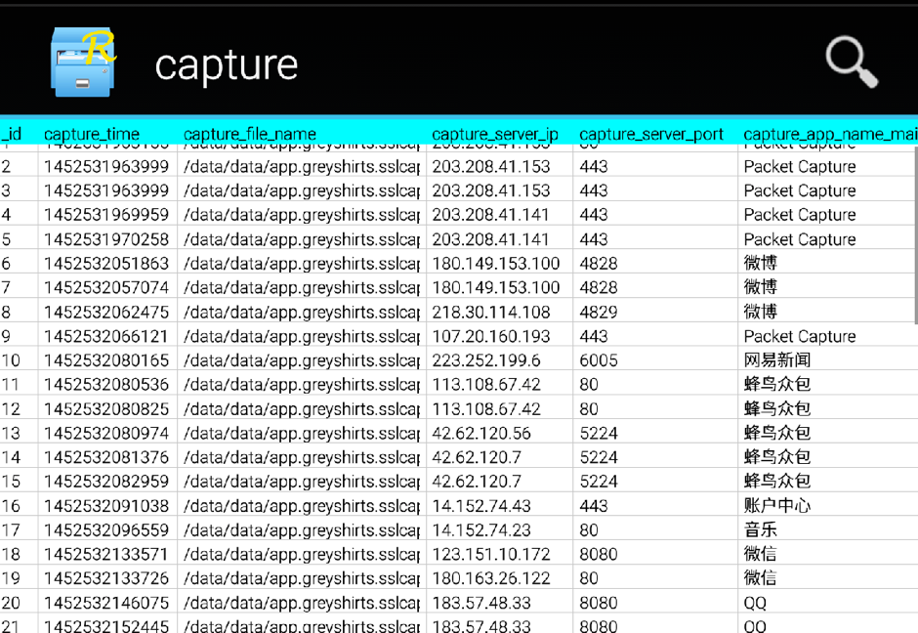This screenshot has height=633, width=918.
Task: Click app name 微博 in row 8
Action: (x=760, y=312)
